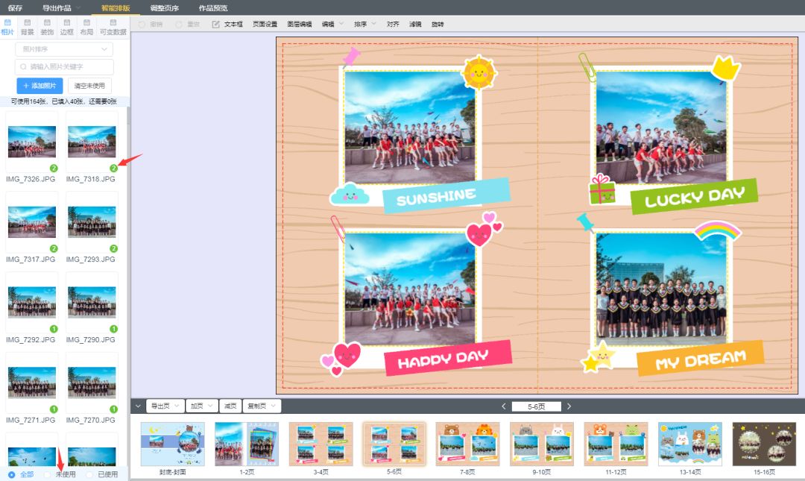The image size is (805, 481).
Task: Click usage count badge on IMG_7271.JPG
Action: click(x=54, y=409)
